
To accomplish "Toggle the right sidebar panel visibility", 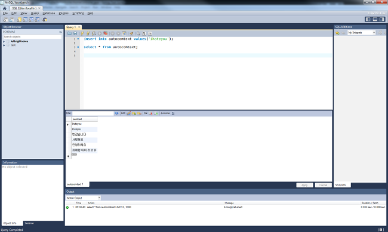I will click(x=382, y=19).
